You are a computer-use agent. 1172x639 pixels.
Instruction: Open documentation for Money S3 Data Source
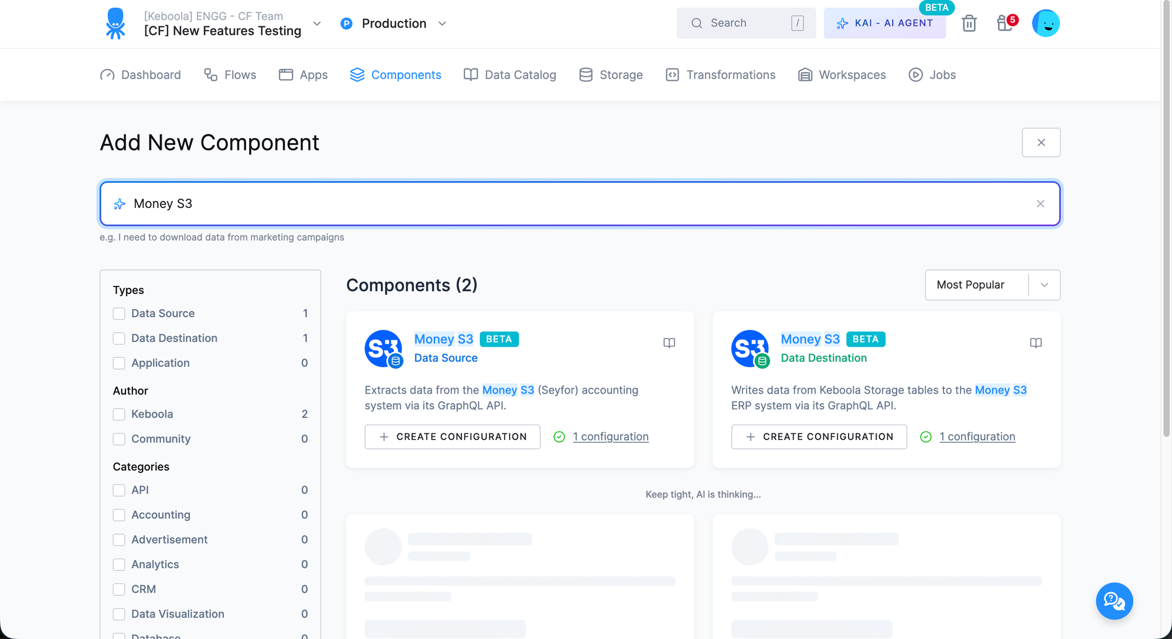coord(669,343)
